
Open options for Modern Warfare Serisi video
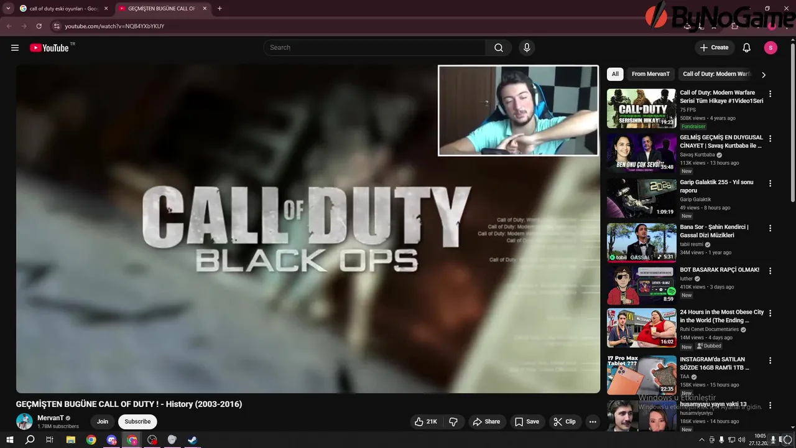point(770,94)
